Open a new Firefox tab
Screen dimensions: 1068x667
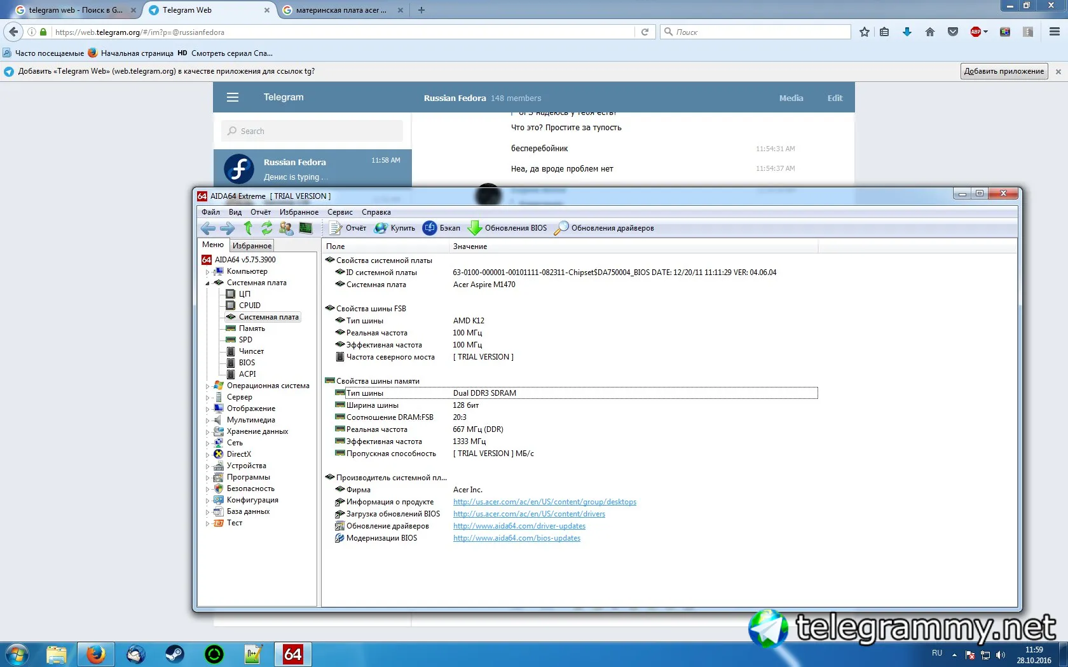421,10
